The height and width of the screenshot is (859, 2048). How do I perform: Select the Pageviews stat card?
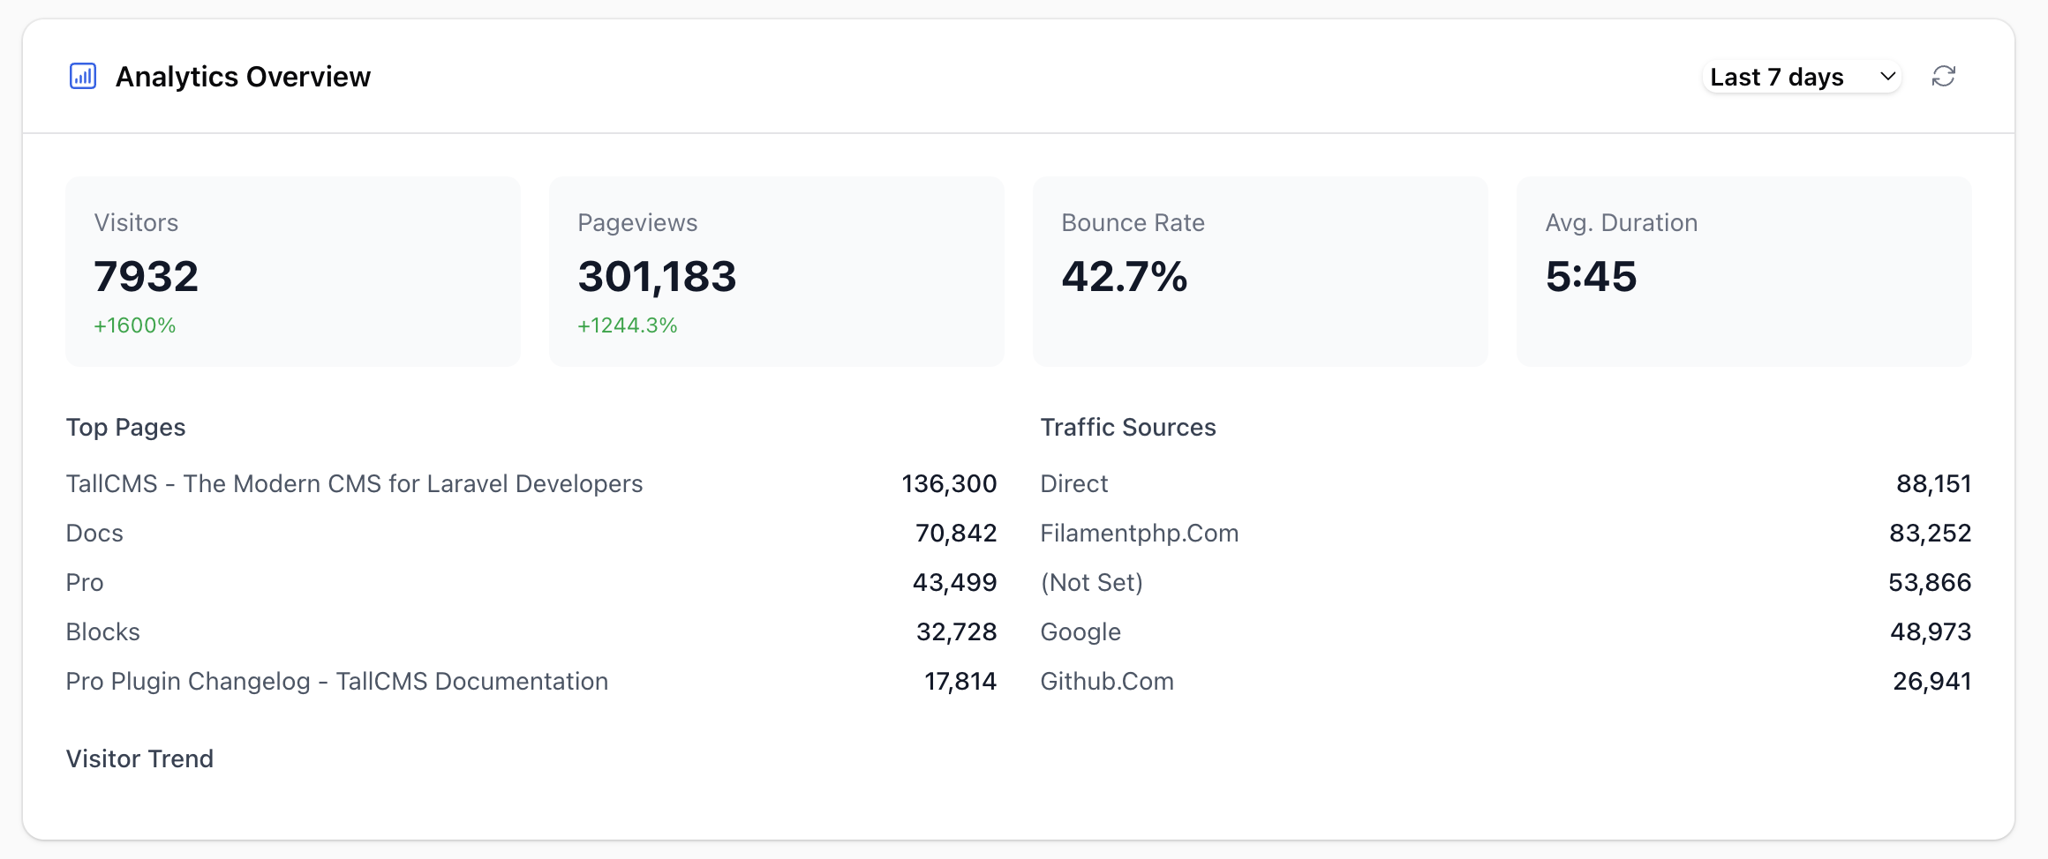coord(777,272)
